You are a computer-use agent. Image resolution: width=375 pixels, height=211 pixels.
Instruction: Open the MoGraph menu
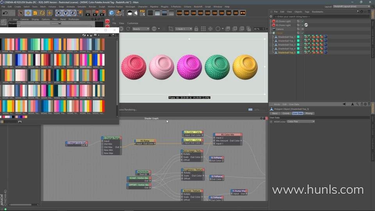click(130, 7)
